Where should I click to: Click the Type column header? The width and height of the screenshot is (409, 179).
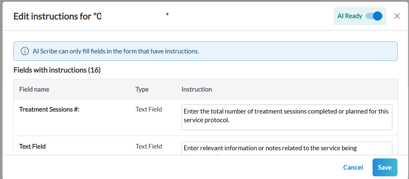[142, 89]
